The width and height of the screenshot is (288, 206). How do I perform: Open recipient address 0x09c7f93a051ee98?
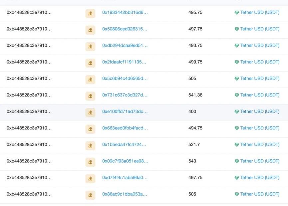pos(125,161)
